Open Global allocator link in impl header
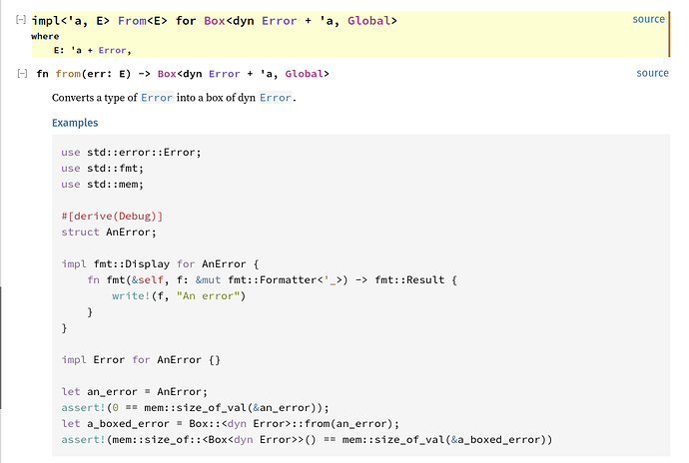 coord(368,21)
